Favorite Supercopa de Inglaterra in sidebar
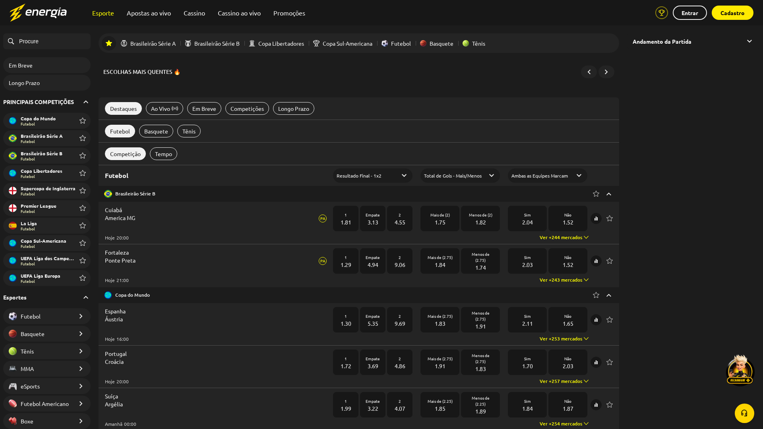 click(x=83, y=191)
